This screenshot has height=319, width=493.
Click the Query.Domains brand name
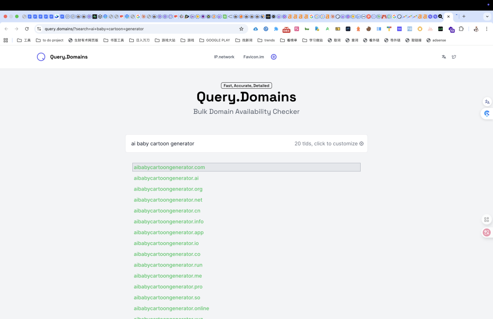[x=69, y=57]
